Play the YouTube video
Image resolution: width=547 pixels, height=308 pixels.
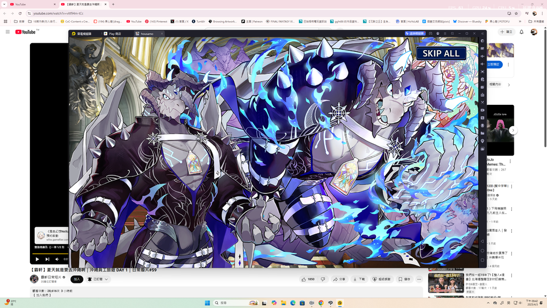point(37,259)
